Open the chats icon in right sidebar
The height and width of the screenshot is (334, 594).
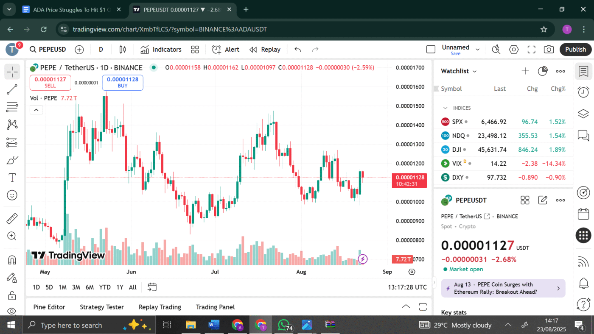(583, 136)
